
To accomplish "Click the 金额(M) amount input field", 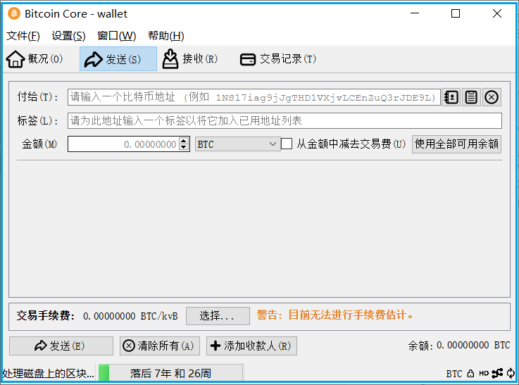I will click(128, 144).
